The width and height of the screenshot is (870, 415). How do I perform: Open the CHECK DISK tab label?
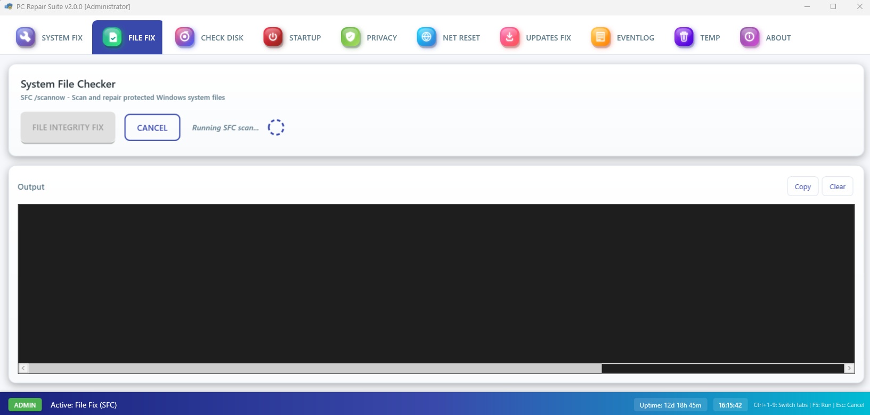pyautogui.click(x=222, y=38)
